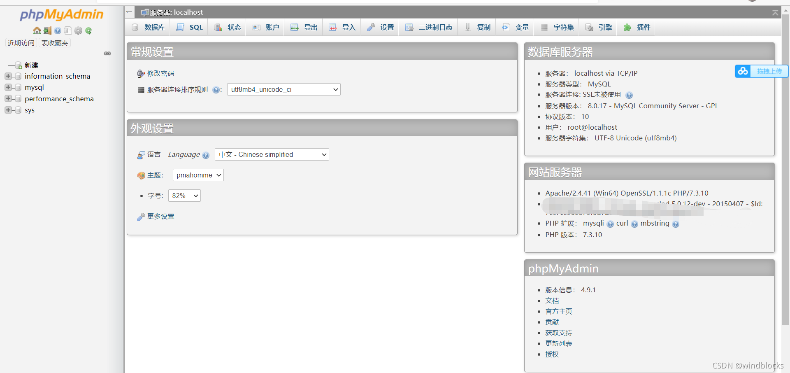Select the sys database name
790x373 pixels.
click(x=30, y=110)
